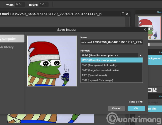Confirm saving with the OK button
This screenshot has width=162, height=125.
click(136, 108)
